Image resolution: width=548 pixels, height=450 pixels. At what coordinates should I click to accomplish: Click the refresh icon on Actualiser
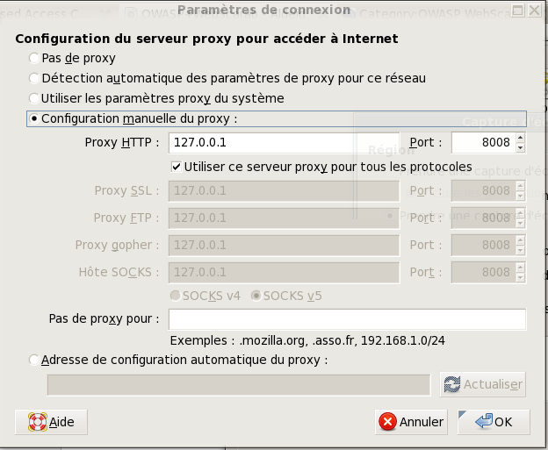[452, 384]
